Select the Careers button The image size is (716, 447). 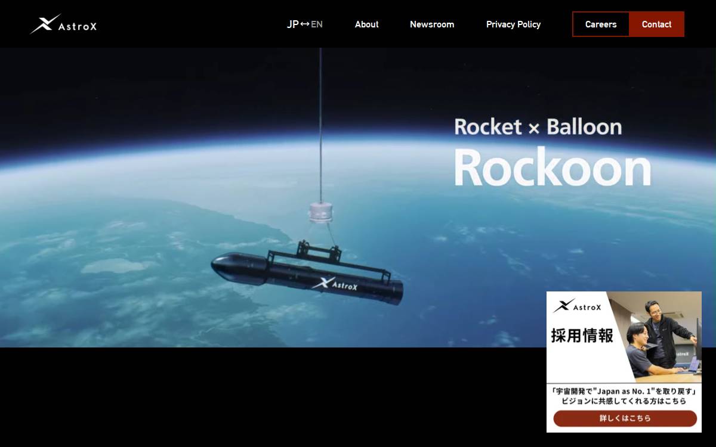[601, 24]
